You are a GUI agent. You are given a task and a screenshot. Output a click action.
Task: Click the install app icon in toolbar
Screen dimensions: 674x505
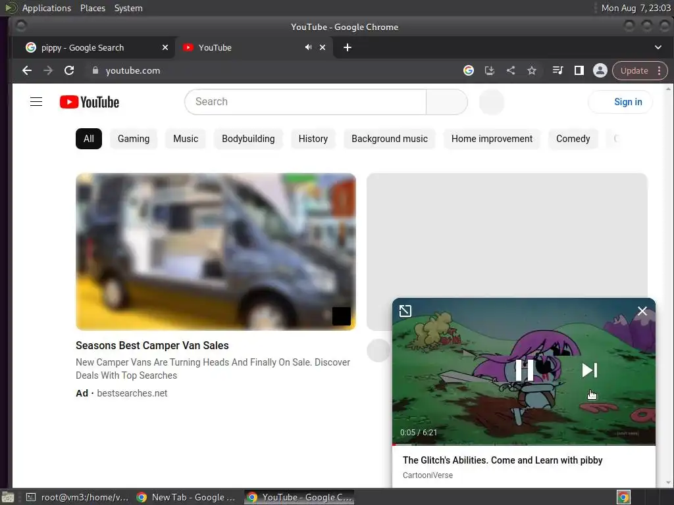point(490,70)
